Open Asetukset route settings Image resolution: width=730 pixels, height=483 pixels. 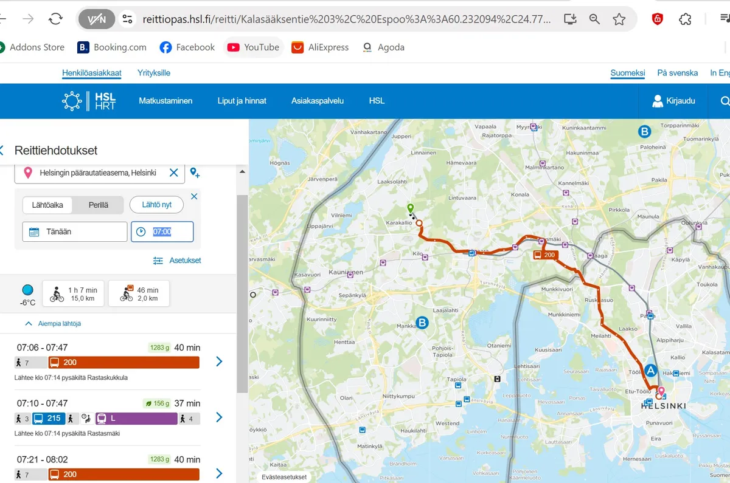tap(177, 260)
